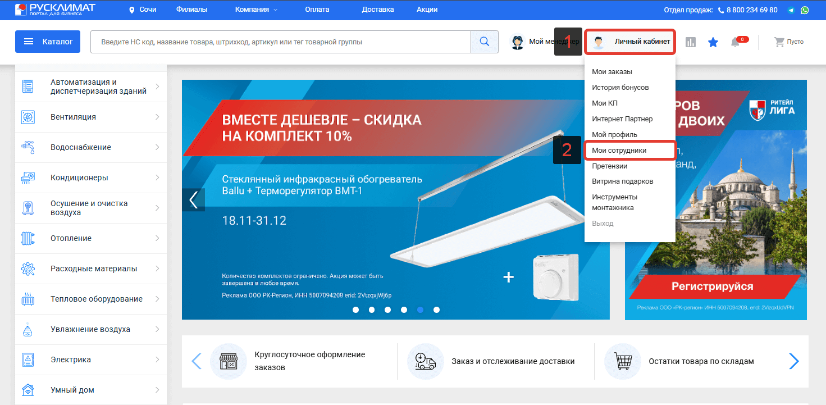
Task: Open the WhatsApp icon in top bar
Action: tap(805, 10)
